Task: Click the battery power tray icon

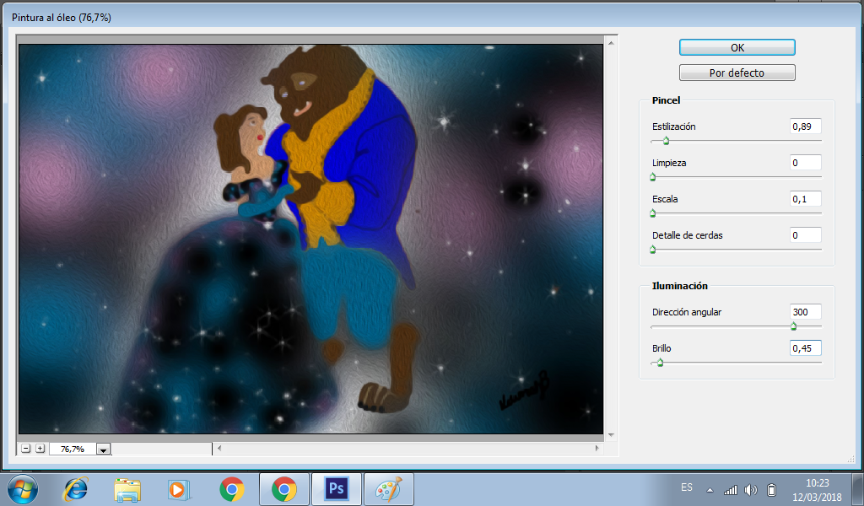Action: point(771,489)
